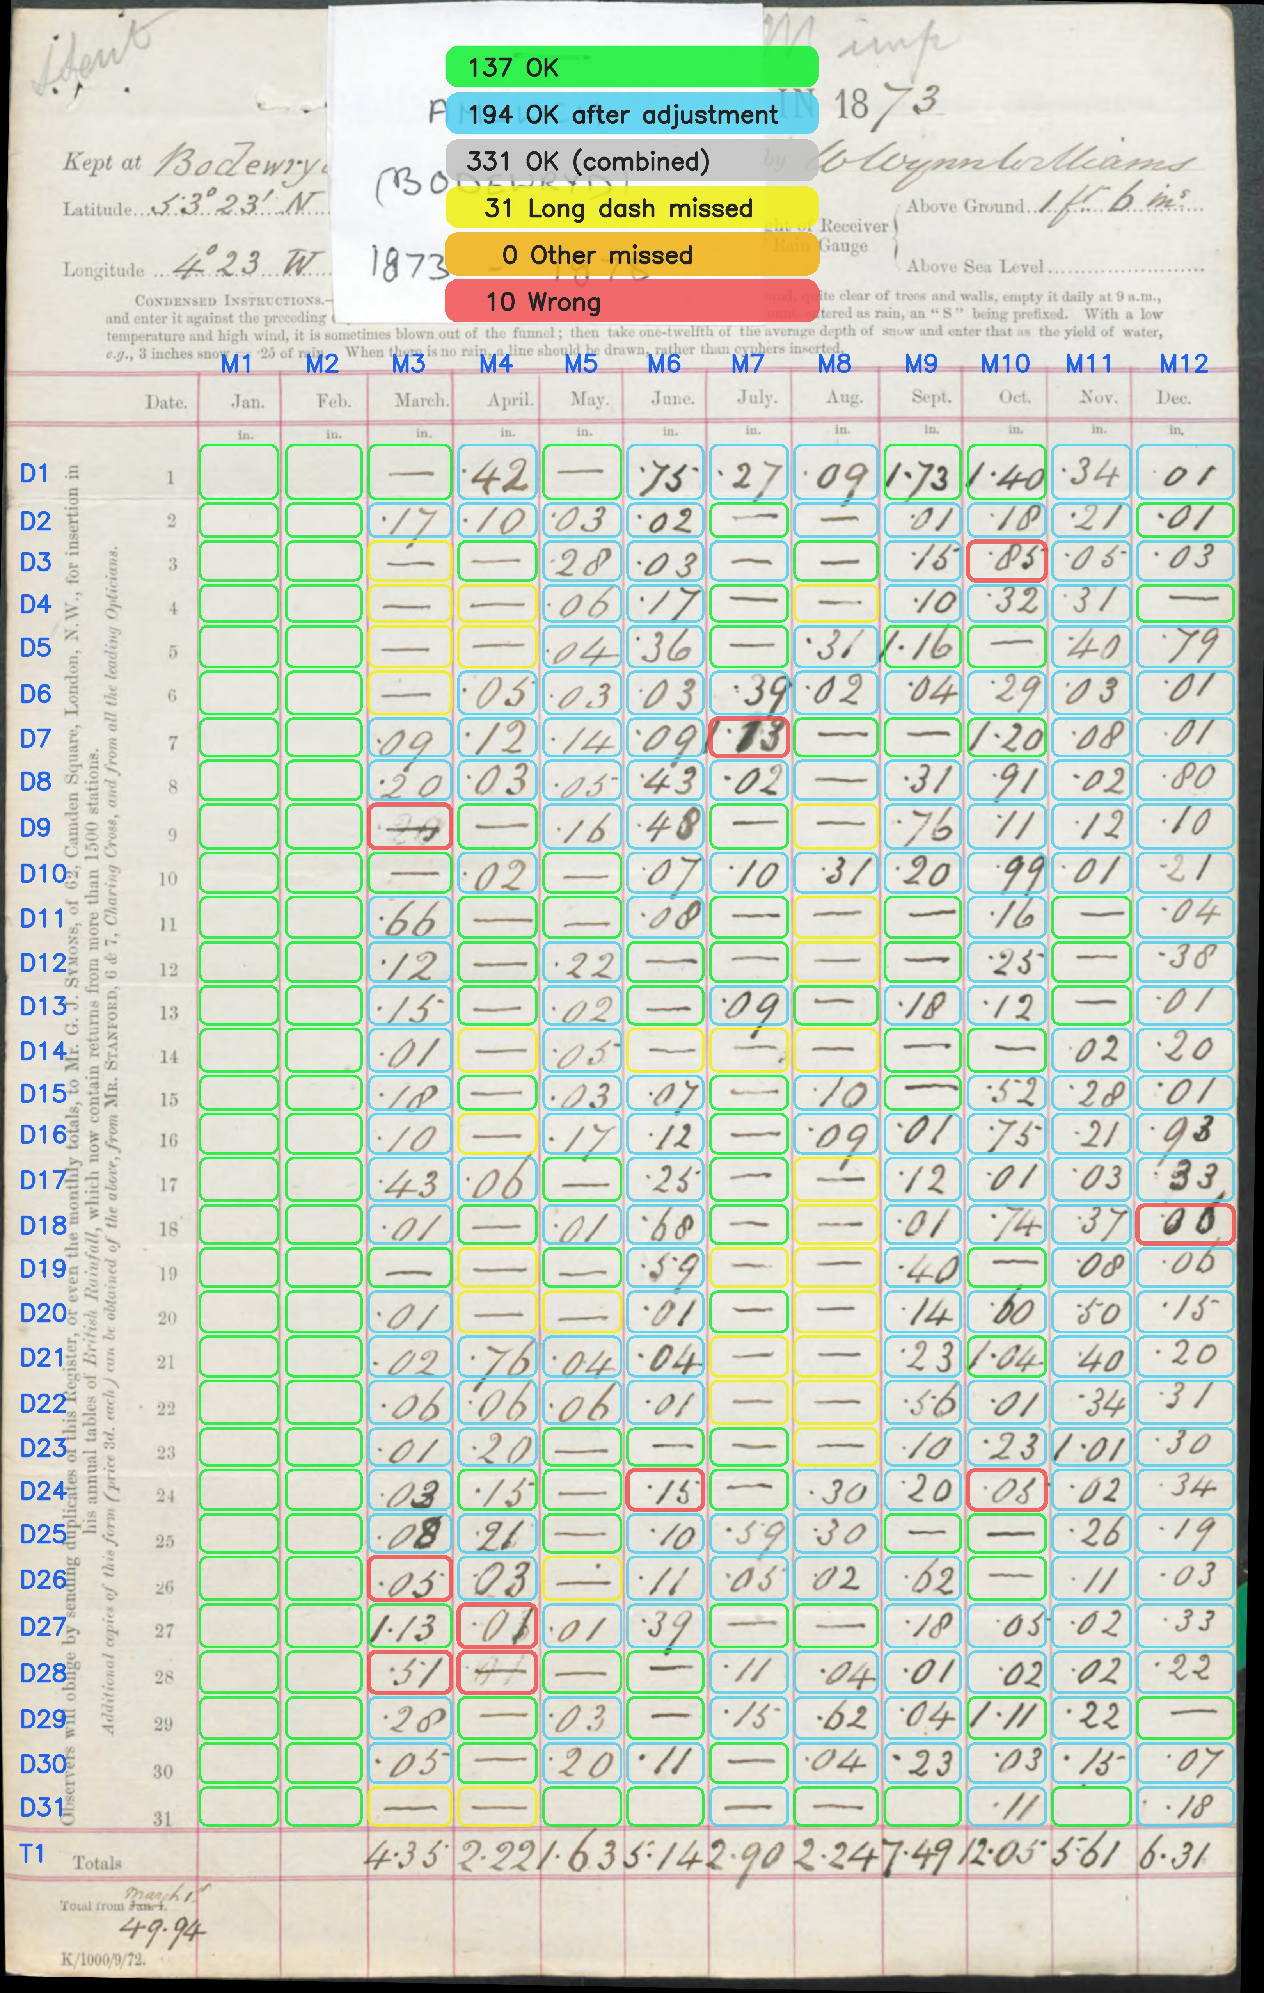Click the printed "Date." column header
The height and width of the screenshot is (1993, 1264).
coord(166,403)
